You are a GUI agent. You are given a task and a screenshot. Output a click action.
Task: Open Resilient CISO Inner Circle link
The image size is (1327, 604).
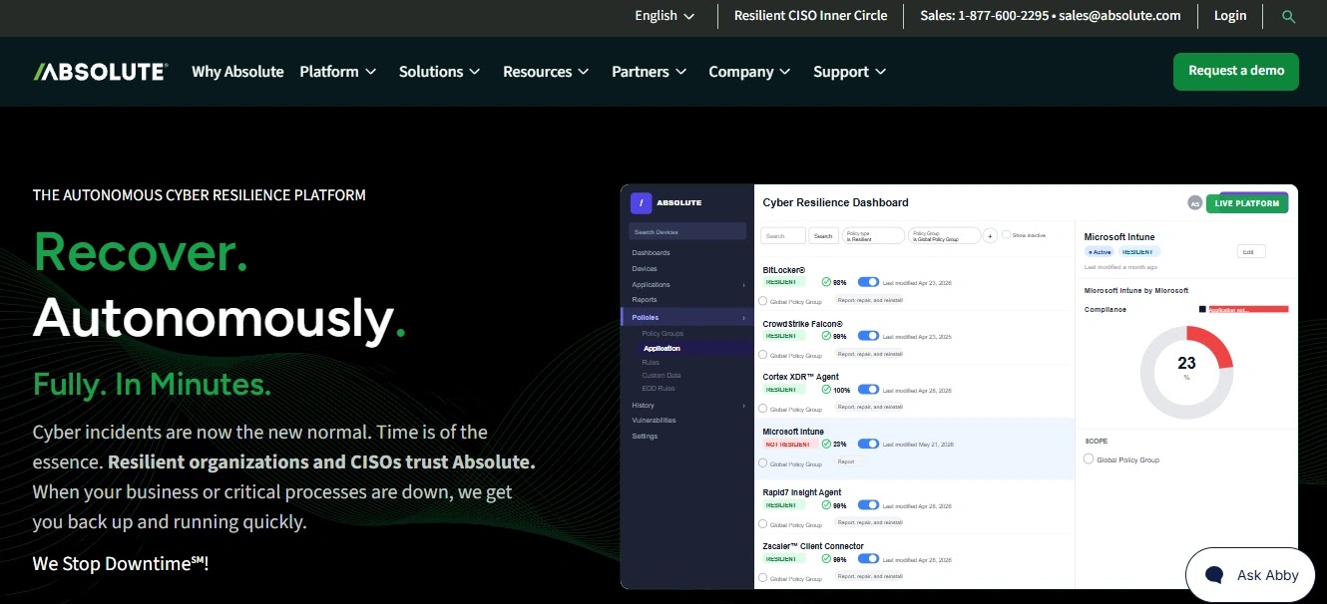pos(810,16)
